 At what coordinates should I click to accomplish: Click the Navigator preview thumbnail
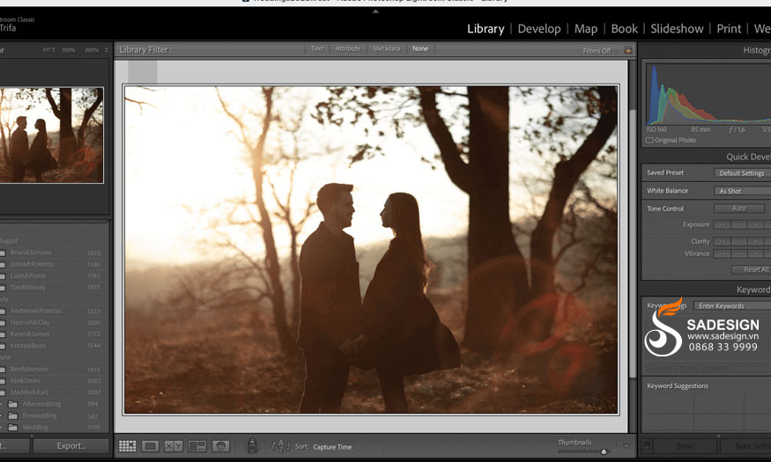point(51,135)
